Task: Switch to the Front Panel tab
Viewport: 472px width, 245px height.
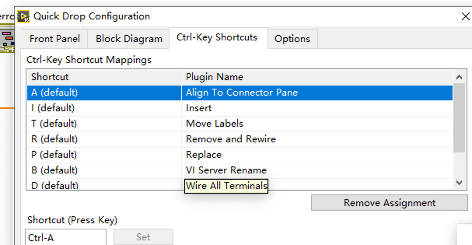Action: click(x=54, y=38)
